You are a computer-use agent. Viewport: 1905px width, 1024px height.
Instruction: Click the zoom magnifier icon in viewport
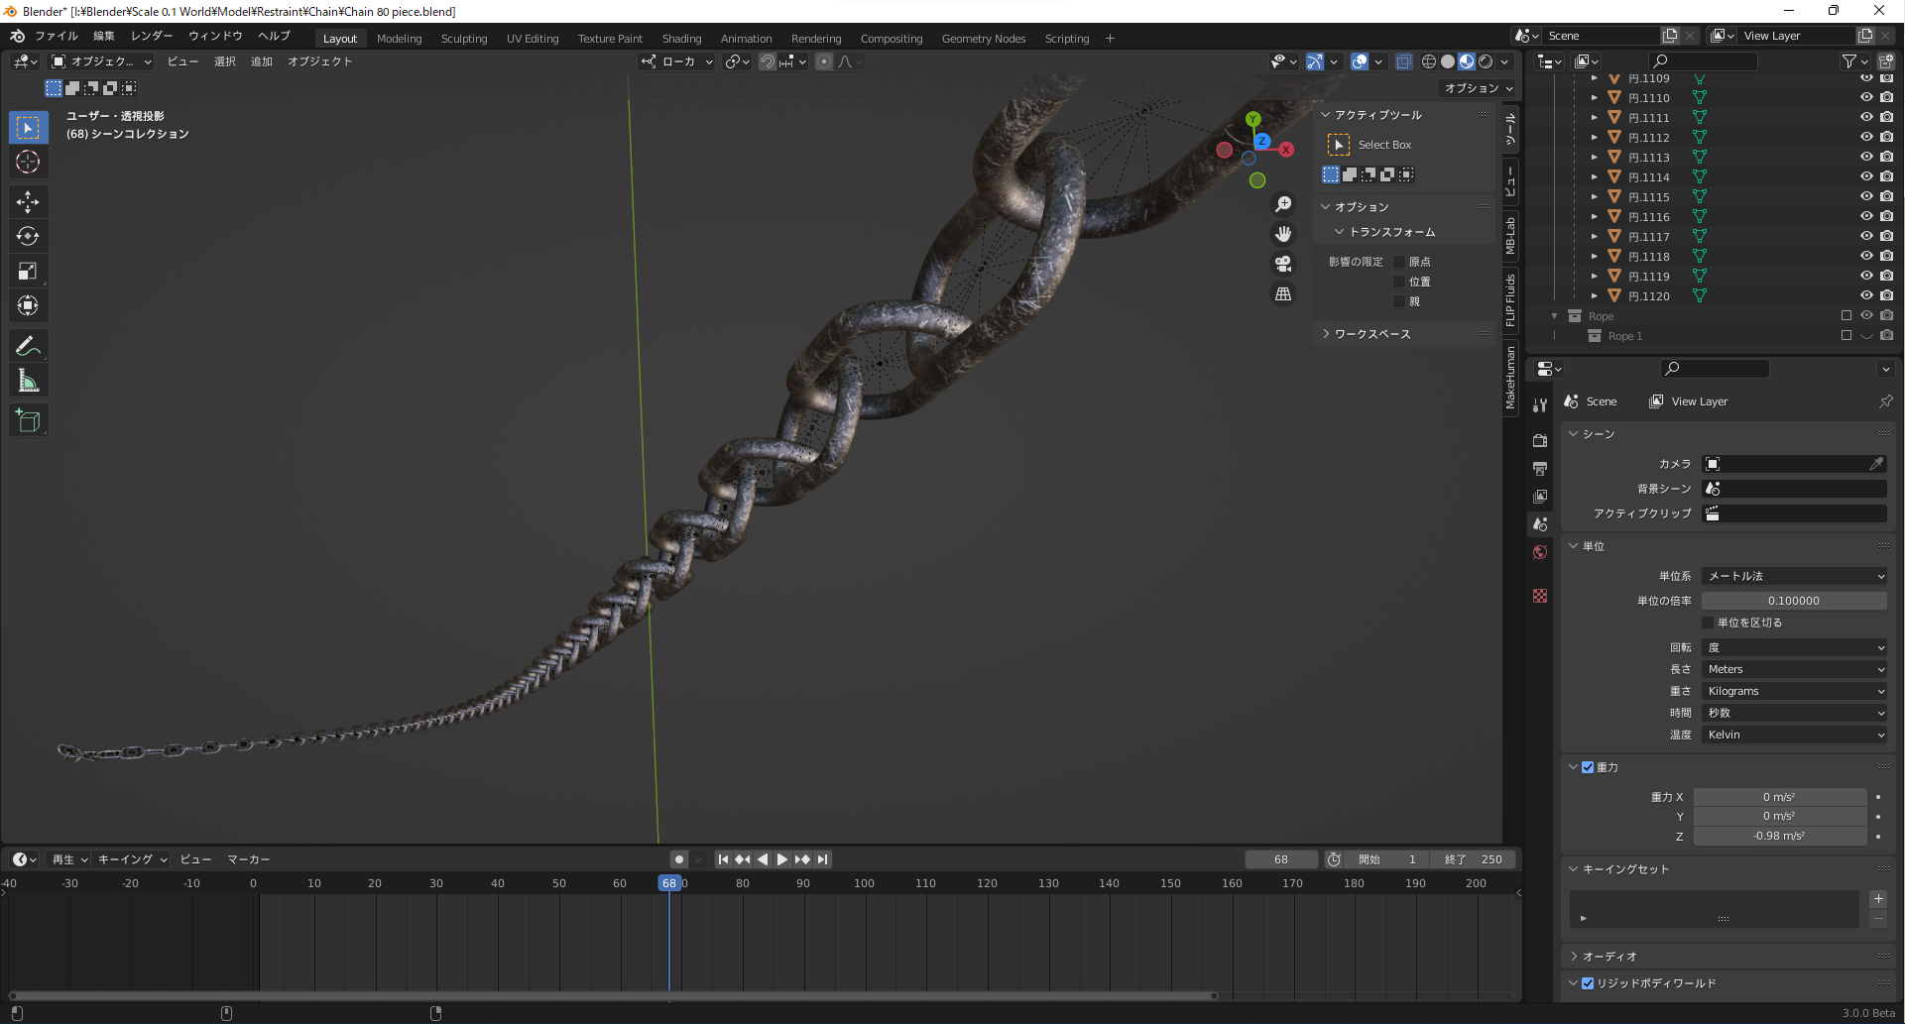pyautogui.click(x=1283, y=204)
